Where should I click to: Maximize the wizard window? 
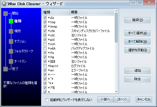140,3
